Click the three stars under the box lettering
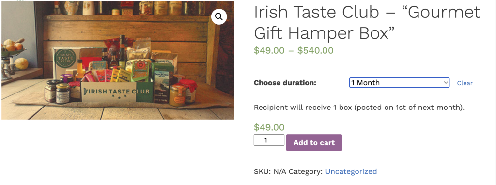Viewport: 496px width, 185px height. click(x=119, y=98)
